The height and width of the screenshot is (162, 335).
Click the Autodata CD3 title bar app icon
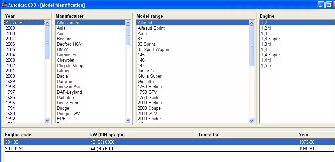point(4,5)
